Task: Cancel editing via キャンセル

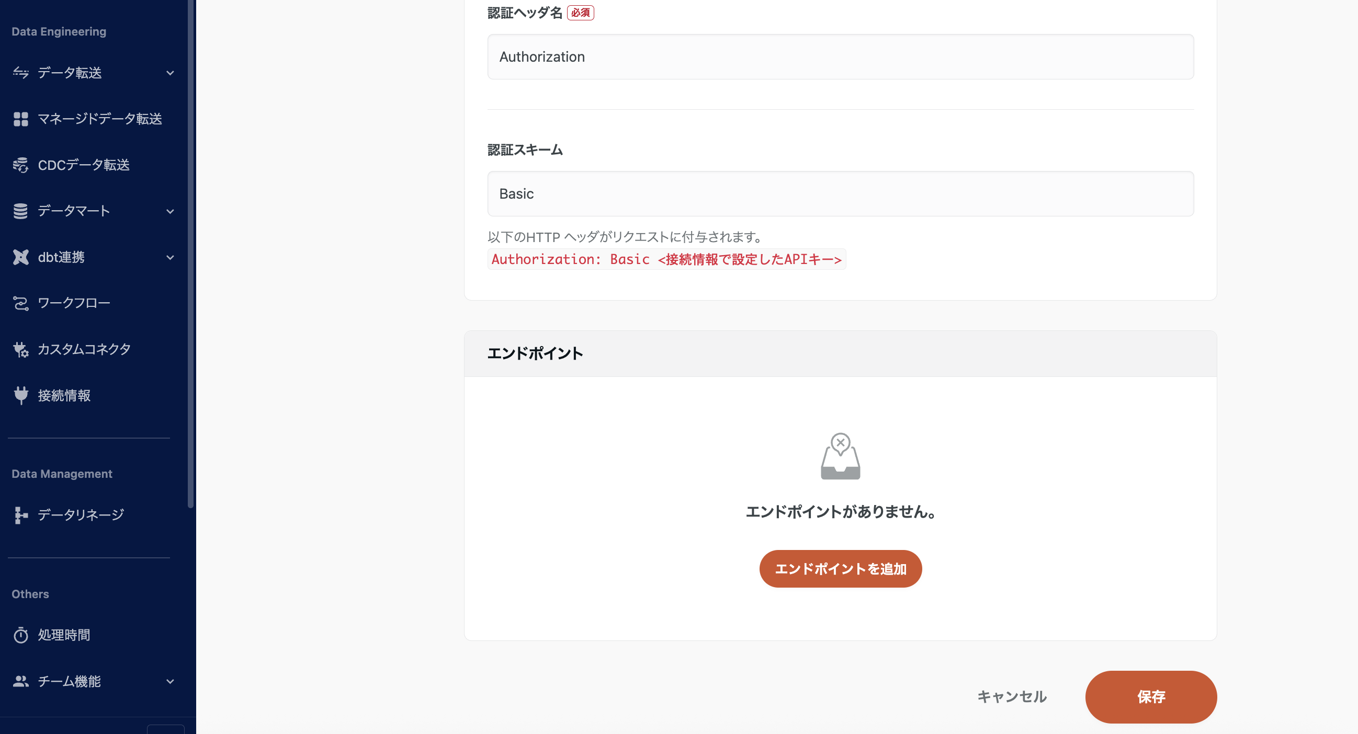Action: tap(1012, 696)
